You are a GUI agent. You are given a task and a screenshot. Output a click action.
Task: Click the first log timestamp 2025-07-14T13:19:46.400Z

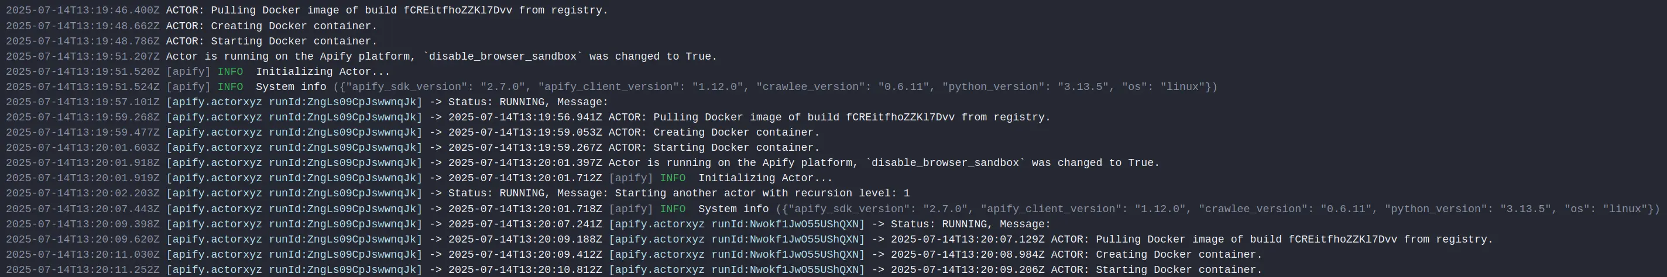point(83,11)
